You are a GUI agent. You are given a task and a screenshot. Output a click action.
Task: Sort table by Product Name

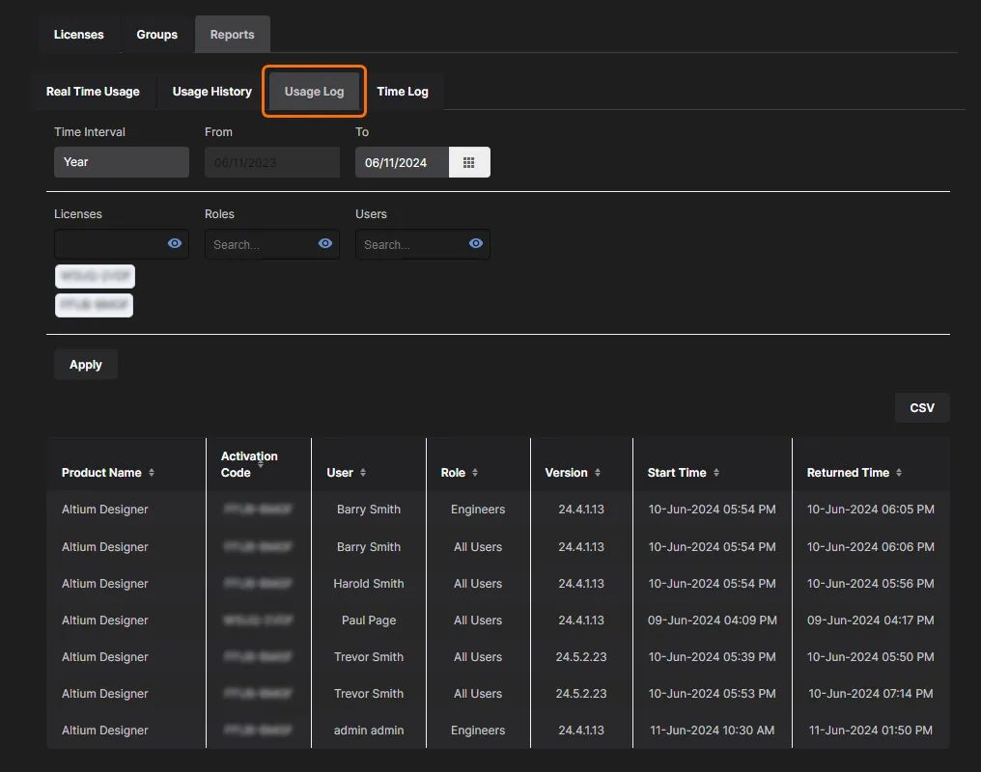[x=152, y=473]
